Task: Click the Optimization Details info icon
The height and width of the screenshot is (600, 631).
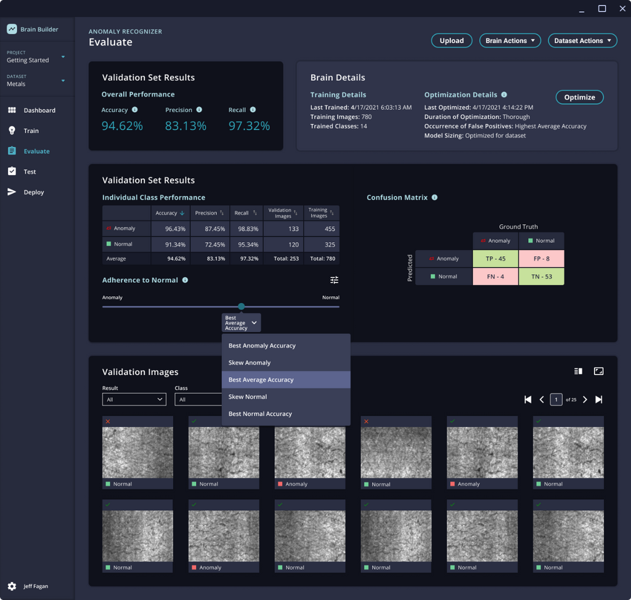Action: coord(504,95)
